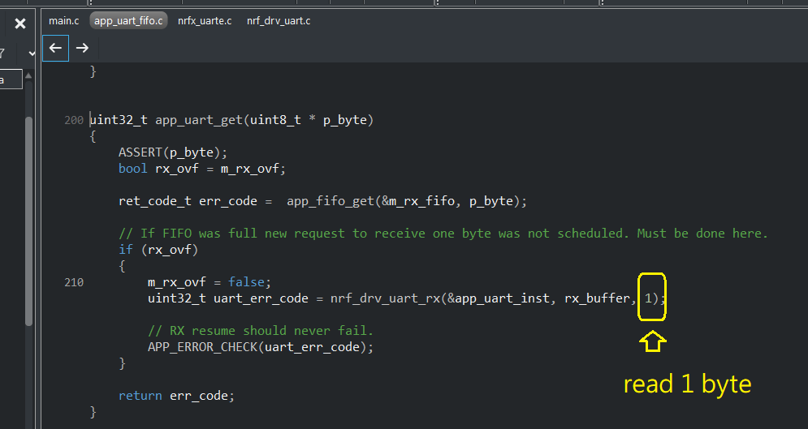This screenshot has width=808, height=429.
Task: Click the filter icon in left panel
Action: click(2, 54)
